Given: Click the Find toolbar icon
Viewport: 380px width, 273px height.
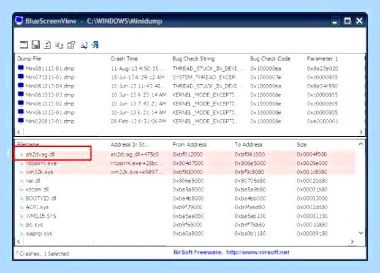Looking at the screenshot, I should pos(84,45).
